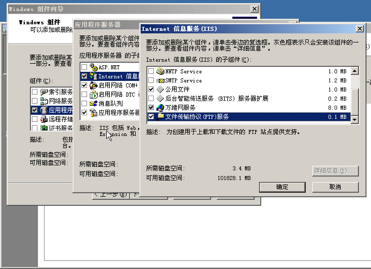The width and height of the screenshot is (371, 269).
Task: Click the 证书服务 icon in wizard list
Action: click(44, 128)
